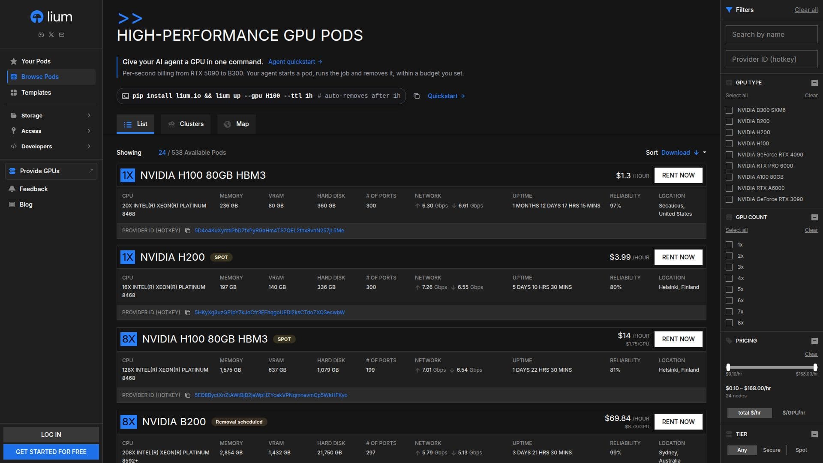Select the Spot tier option
This screenshot has width=823, height=463.
[801, 450]
